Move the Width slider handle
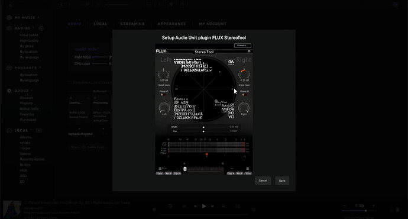 203,127
